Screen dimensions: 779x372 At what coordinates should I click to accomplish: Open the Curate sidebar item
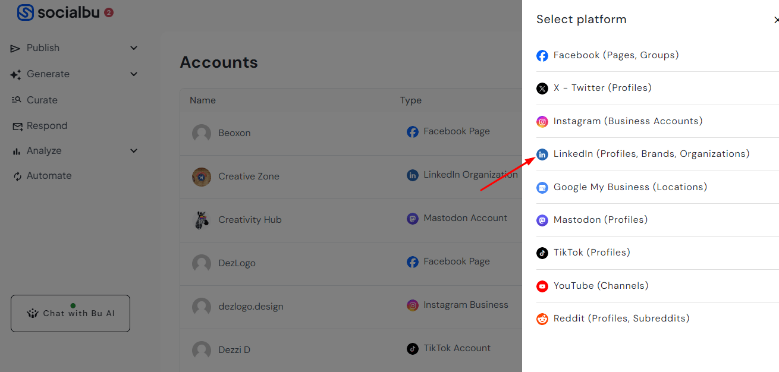(42, 100)
